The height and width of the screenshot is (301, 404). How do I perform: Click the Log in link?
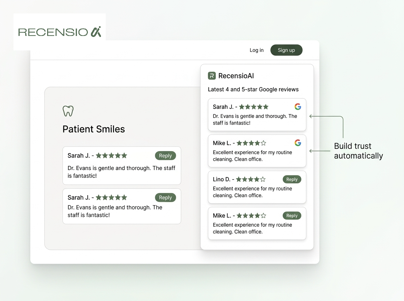click(257, 50)
